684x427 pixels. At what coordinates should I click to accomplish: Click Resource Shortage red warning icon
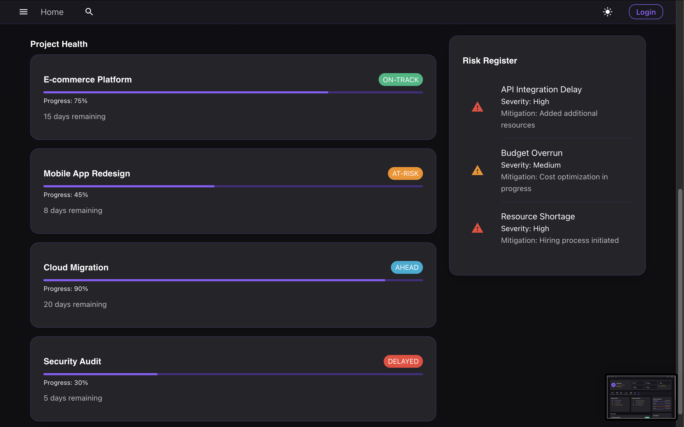[x=477, y=228]
